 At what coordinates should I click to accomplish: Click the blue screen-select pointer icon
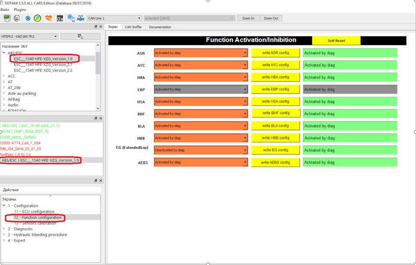(71, 18)
